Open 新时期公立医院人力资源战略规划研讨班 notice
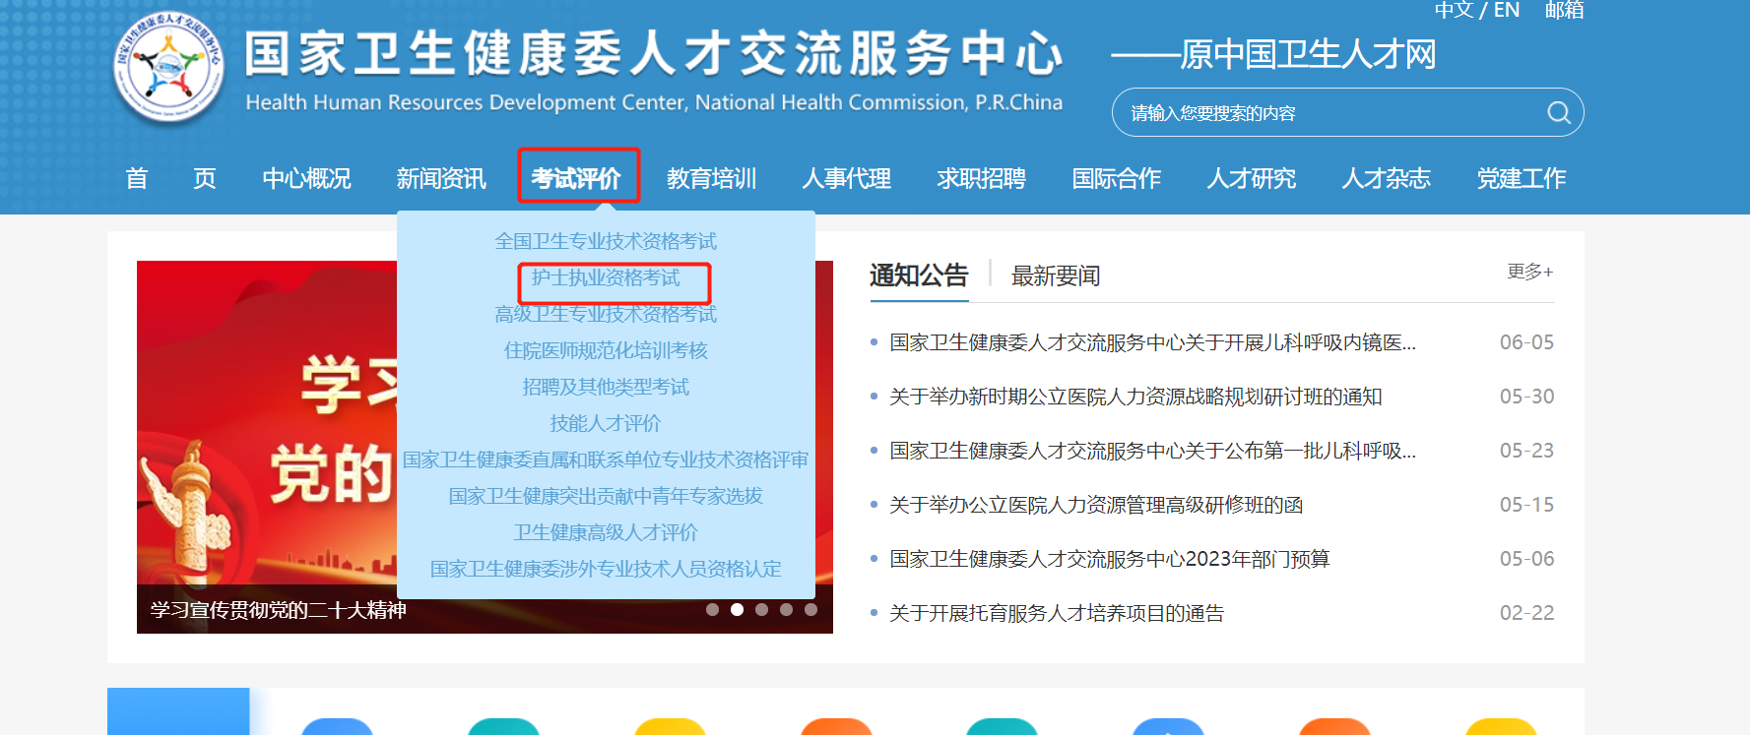 pyautogui.click(x=1135, y=397)
